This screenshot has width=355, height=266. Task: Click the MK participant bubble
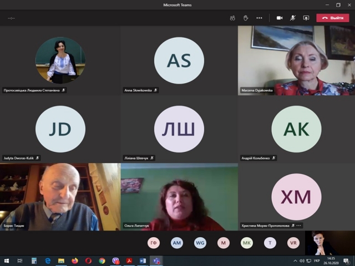[x=247, y=243]
